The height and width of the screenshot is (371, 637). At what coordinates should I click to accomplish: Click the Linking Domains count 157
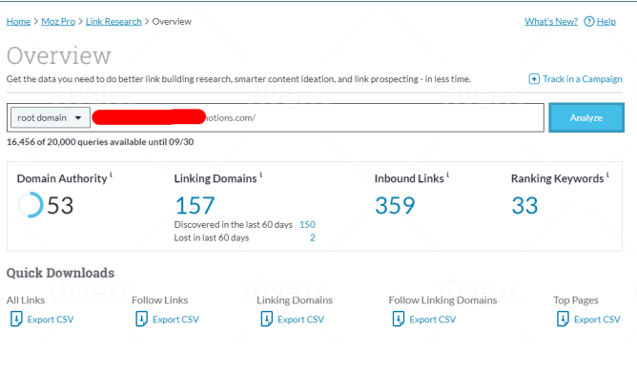click(x=195, y=205)
